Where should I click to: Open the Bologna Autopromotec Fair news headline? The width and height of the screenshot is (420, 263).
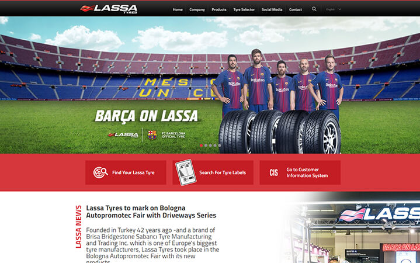(151, 212)
